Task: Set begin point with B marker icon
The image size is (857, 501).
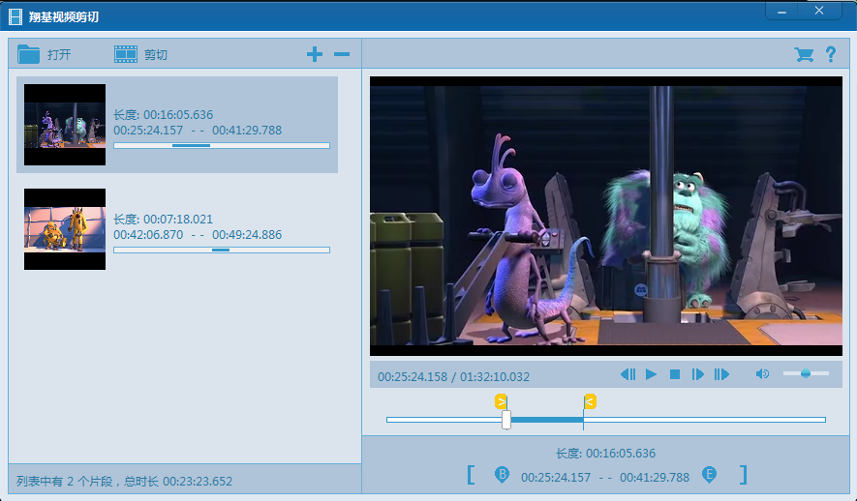Action: coord(502,475)
